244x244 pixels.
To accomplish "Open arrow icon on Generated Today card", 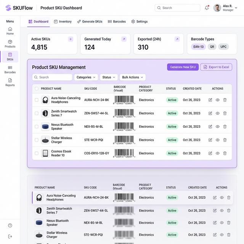I will tap(124, 39).
